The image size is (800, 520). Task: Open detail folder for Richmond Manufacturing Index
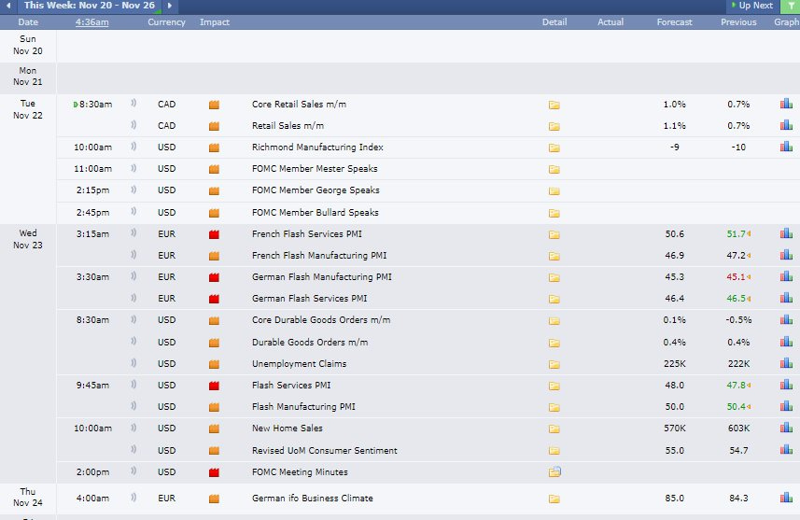(x=554, y=148)
